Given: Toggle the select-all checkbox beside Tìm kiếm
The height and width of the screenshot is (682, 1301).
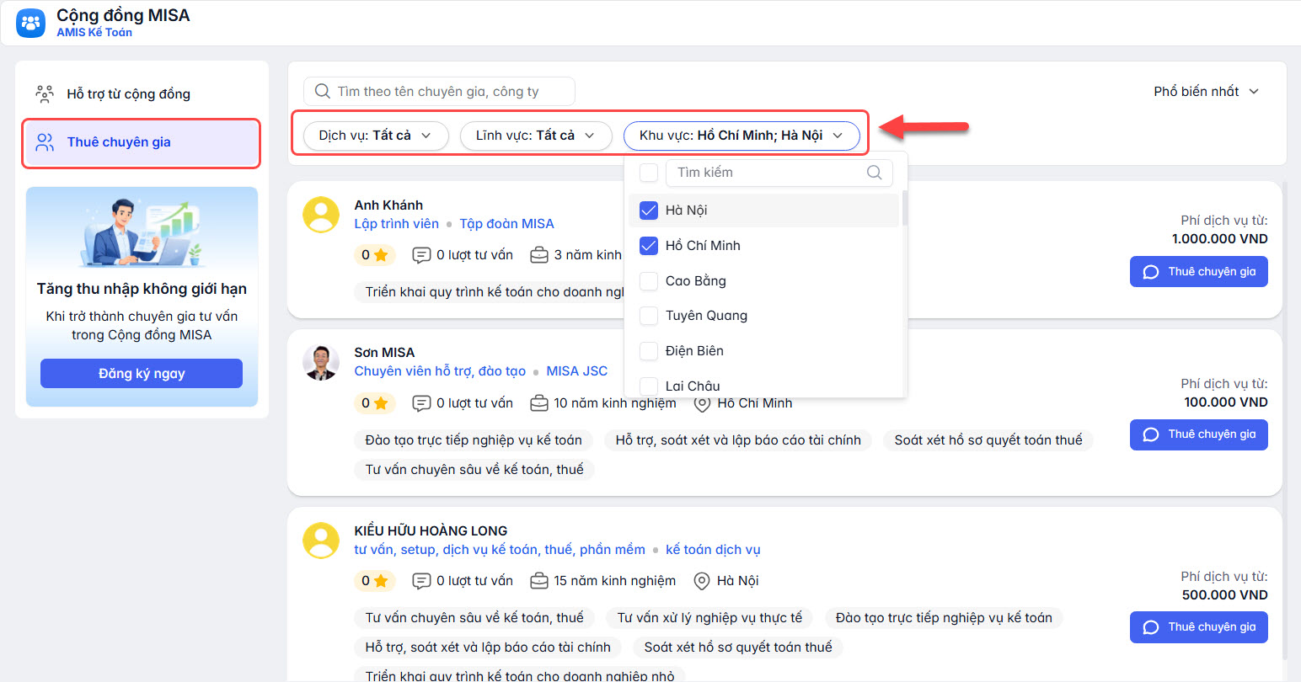Looking at the screenshot, I should tap(648, 173).
